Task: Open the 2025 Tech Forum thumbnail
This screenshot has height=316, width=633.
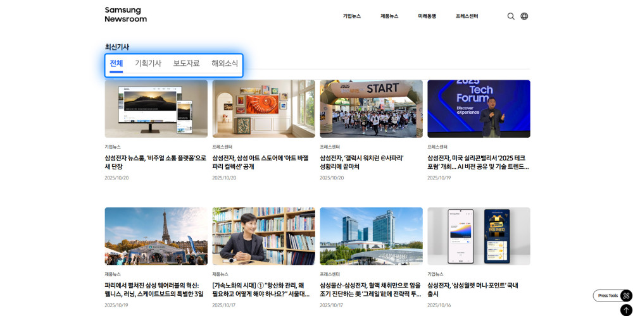Action: point(479,109)
